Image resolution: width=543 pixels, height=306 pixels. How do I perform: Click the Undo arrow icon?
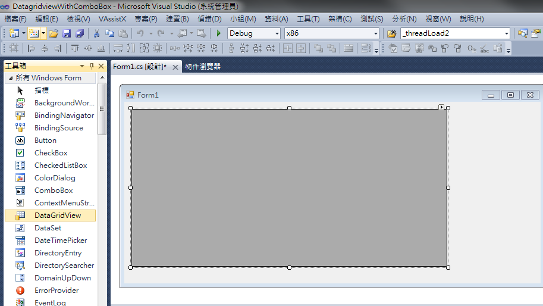140,33
